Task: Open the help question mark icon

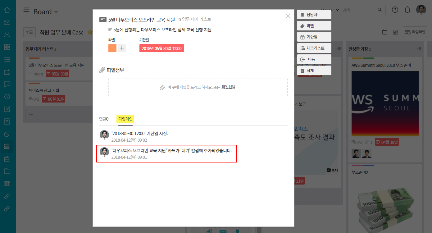Action: tap(395, 10)
